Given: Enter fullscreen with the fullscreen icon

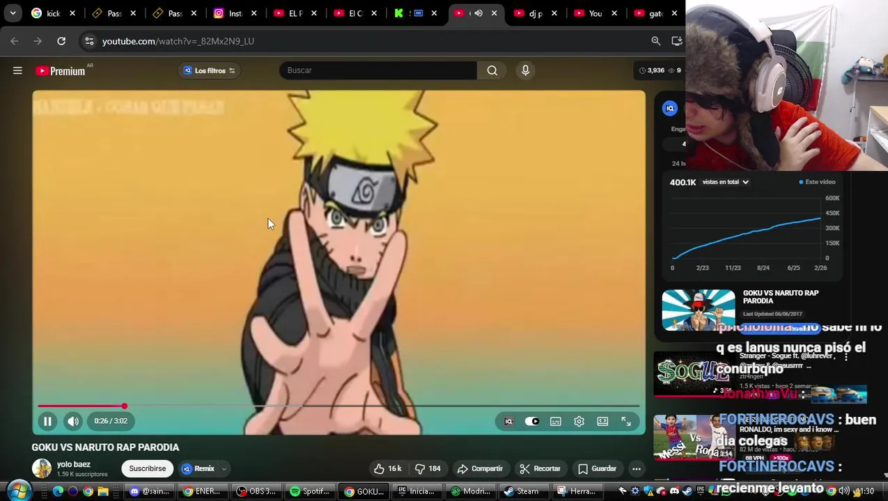Looking at the screenshot, I should pos(626,421).
